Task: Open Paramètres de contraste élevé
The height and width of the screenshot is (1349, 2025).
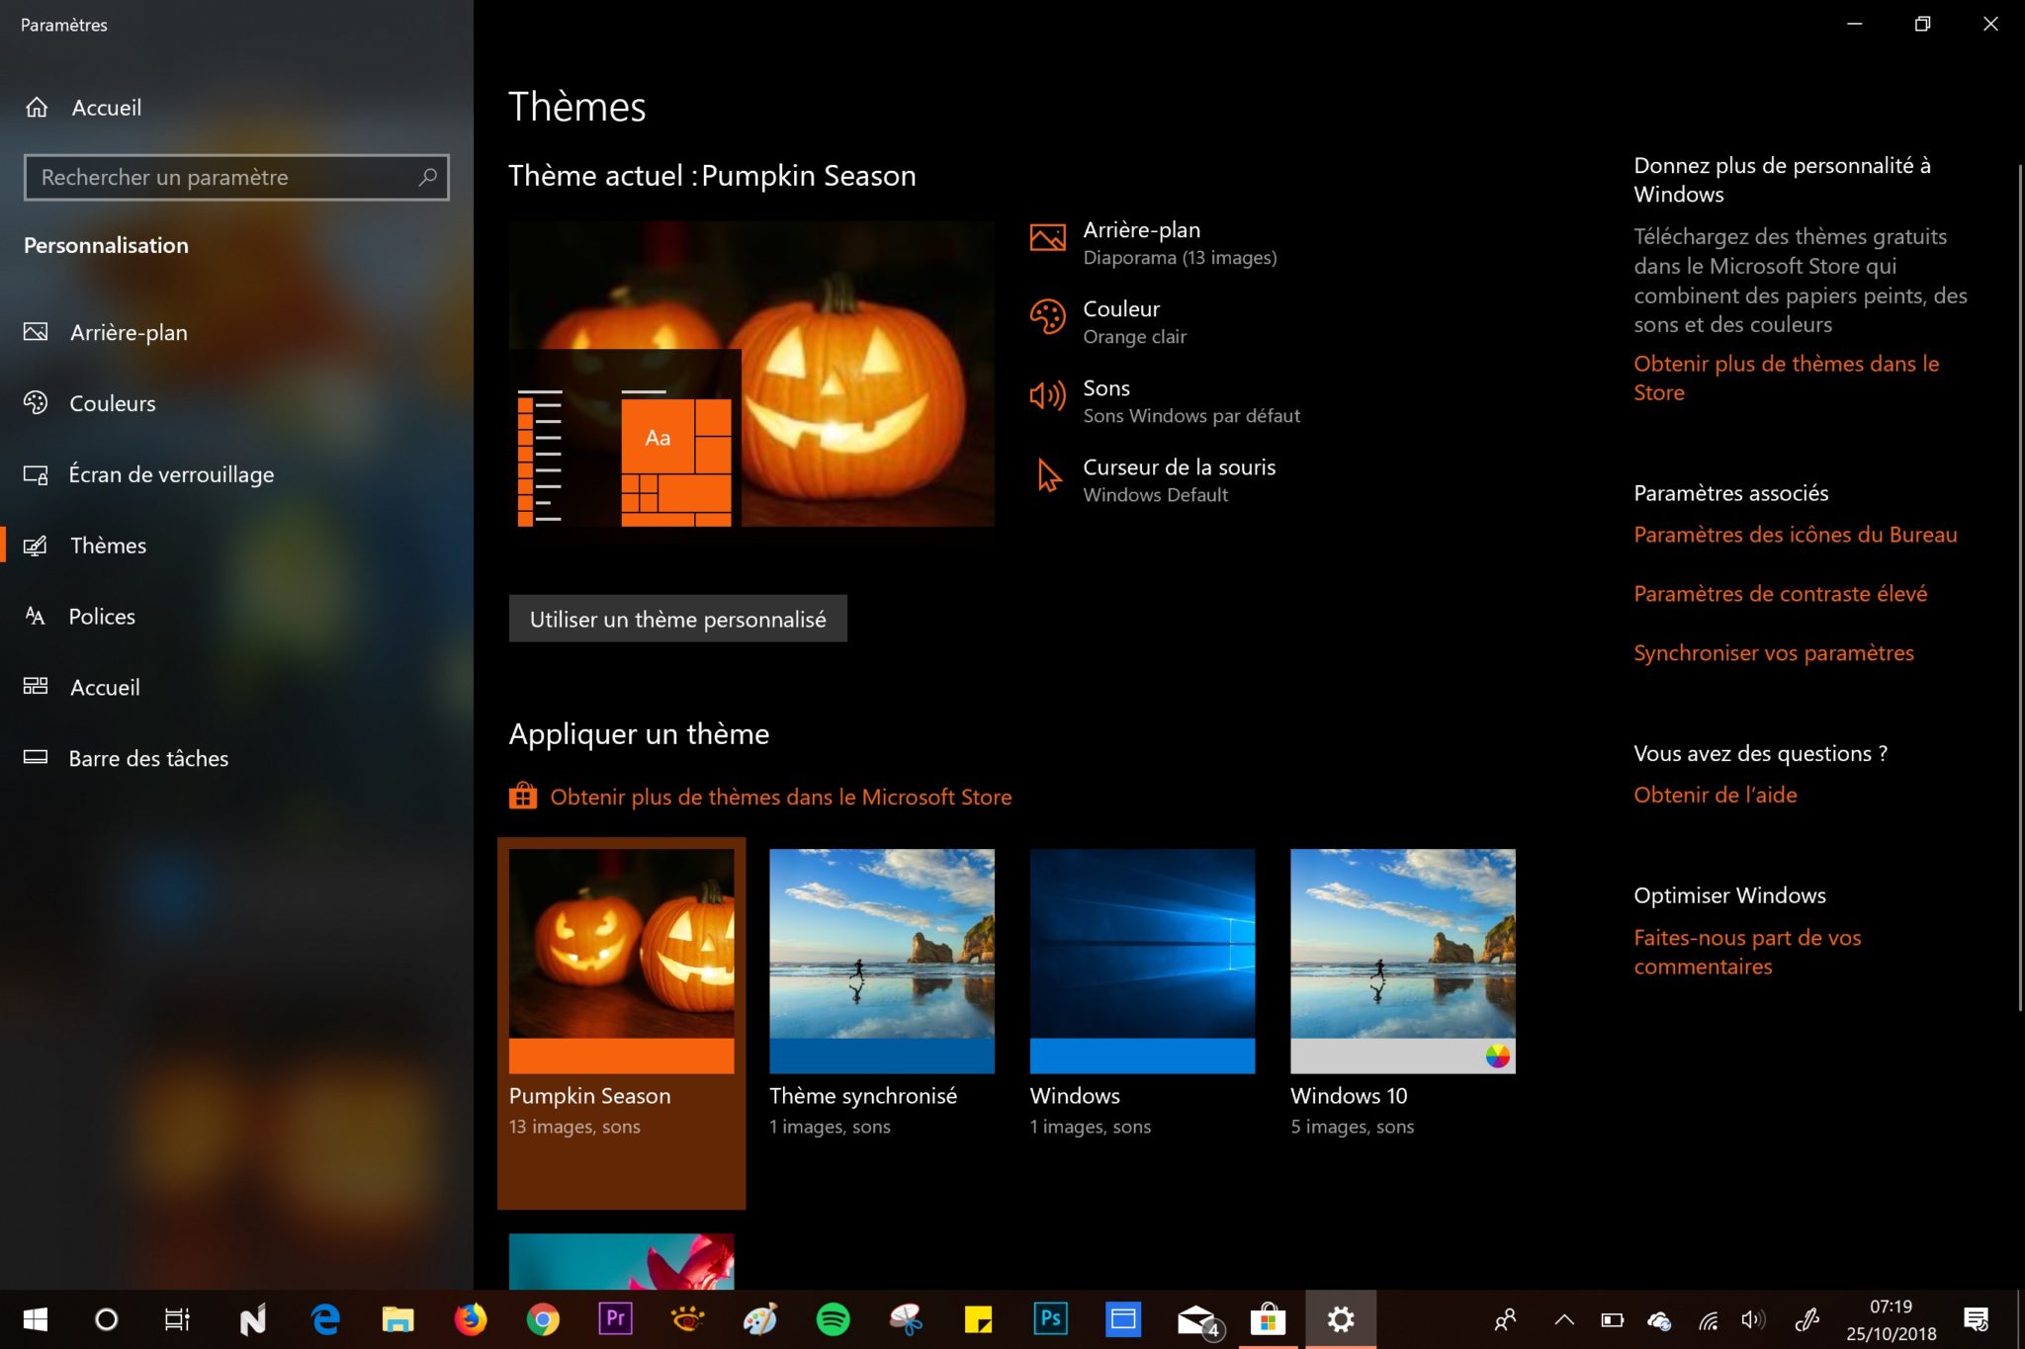Action: pos(1780,594)
